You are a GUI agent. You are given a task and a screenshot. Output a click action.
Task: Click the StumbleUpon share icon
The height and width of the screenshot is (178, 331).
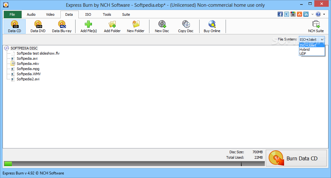pyautogui.click(x=299, y=14)
